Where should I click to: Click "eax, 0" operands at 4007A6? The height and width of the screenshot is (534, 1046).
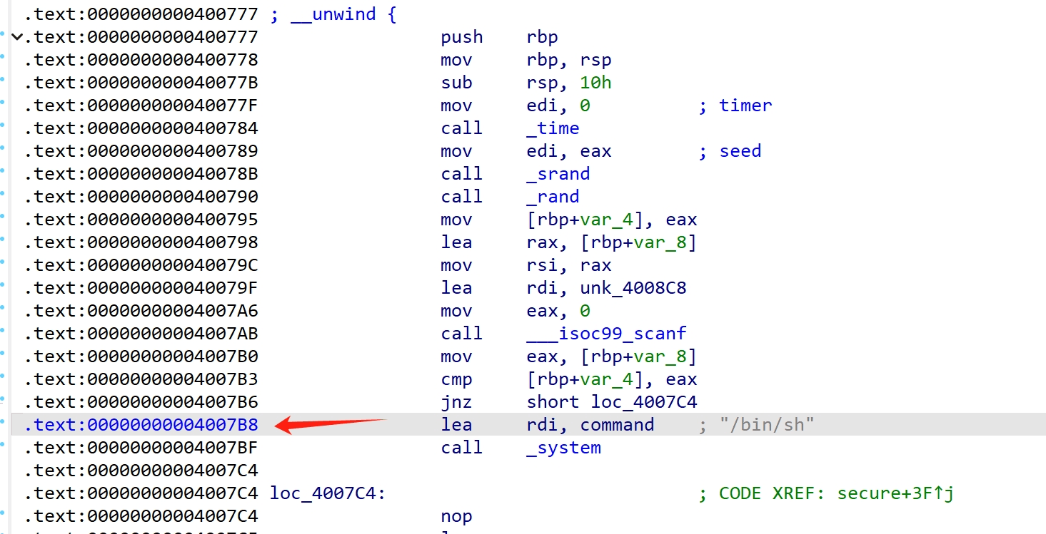point(558,311)
